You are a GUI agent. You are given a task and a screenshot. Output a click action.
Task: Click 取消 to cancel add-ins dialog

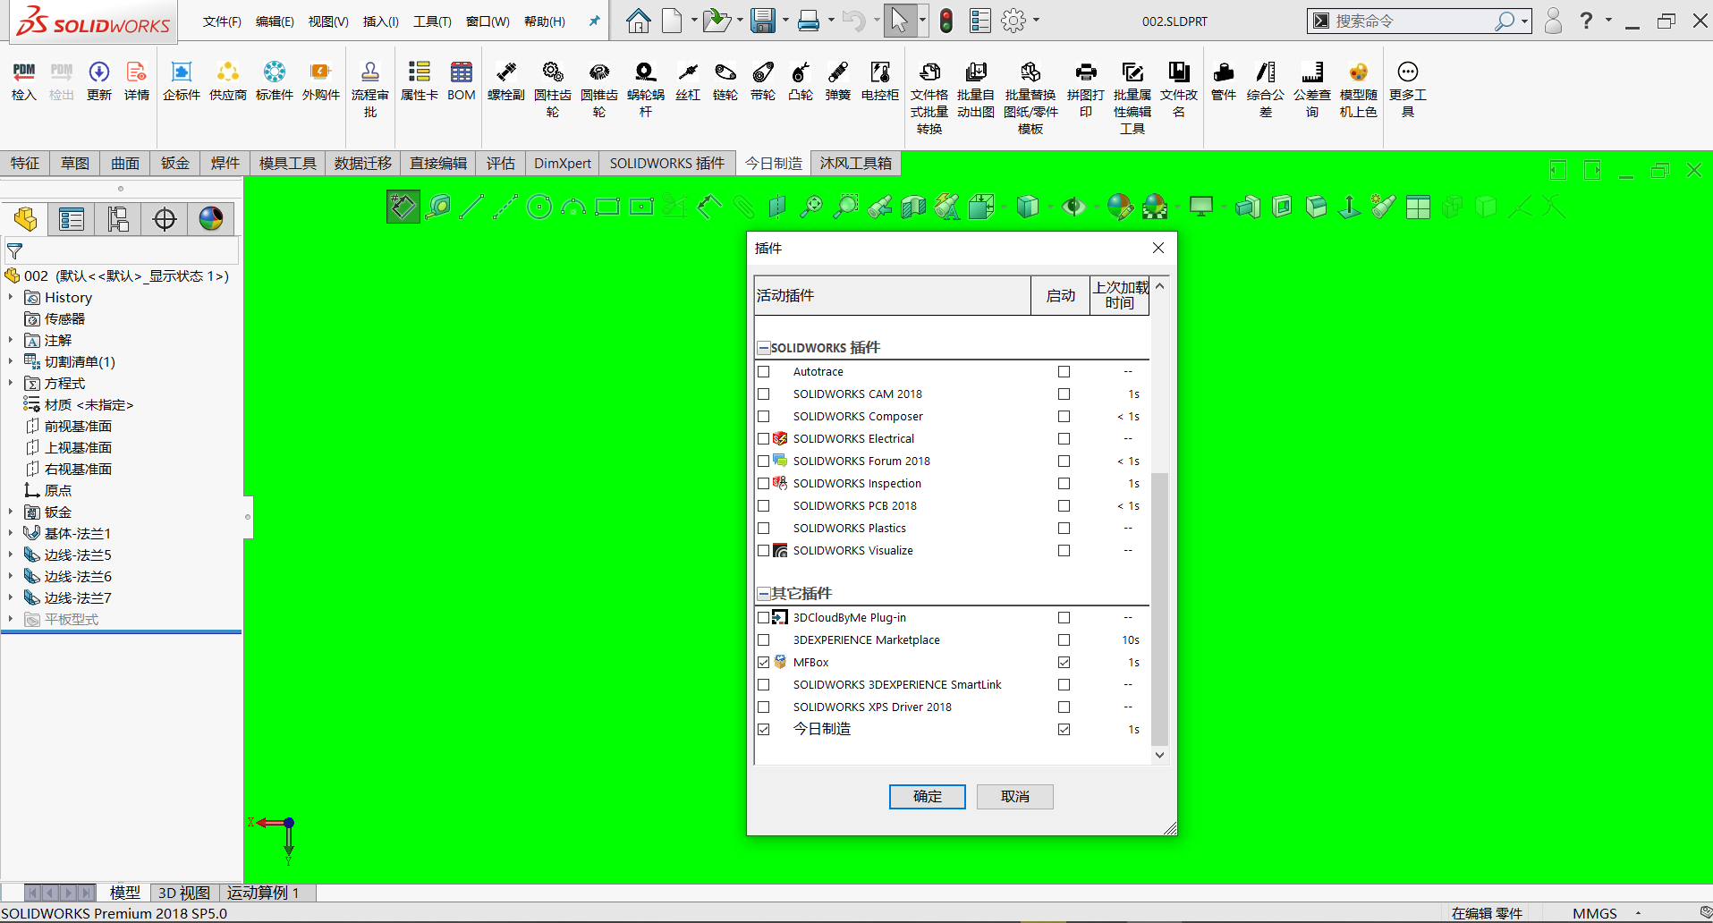(x=1015, y=797)
